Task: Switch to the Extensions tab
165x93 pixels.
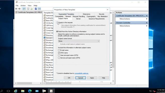Action: [87, 14]
